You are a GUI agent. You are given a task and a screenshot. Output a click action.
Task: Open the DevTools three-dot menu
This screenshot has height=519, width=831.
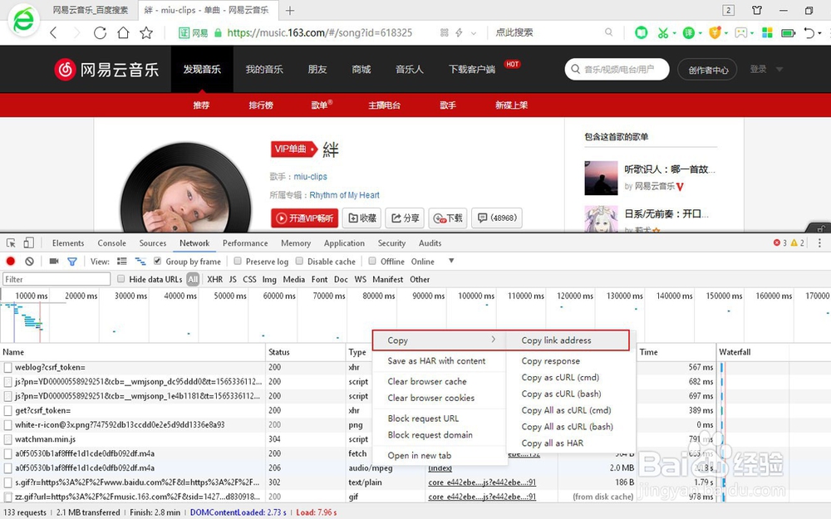click(x=819, y=243)
